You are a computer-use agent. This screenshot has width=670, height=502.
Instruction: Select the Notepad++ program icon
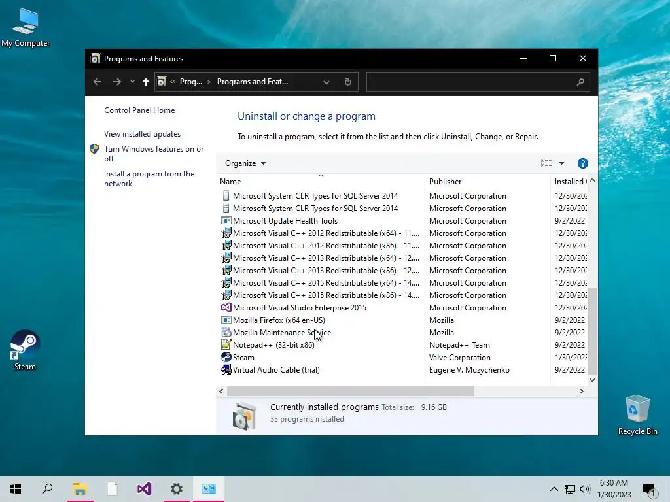pos(226,344)
